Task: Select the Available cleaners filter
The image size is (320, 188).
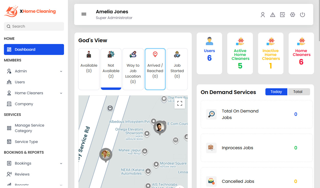Action: 89,69
